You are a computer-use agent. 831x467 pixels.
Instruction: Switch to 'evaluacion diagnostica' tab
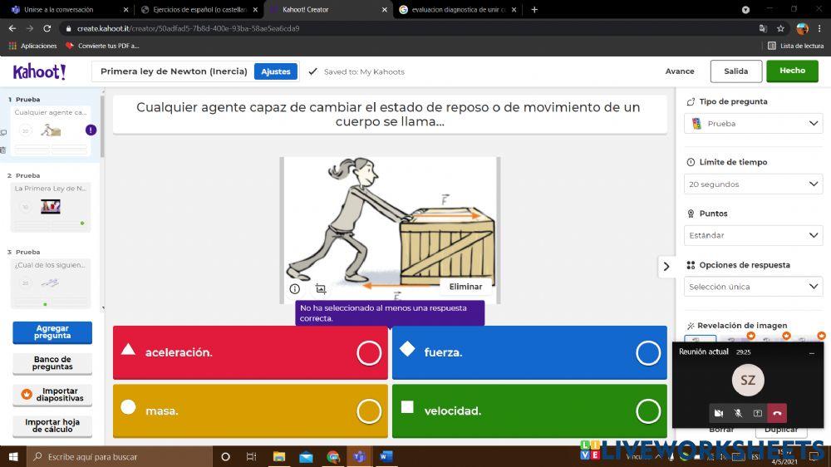(459, 9)
